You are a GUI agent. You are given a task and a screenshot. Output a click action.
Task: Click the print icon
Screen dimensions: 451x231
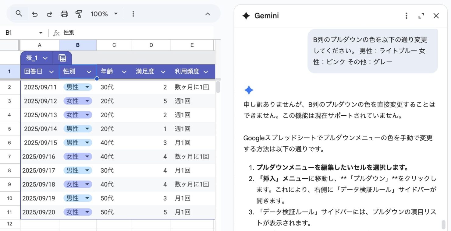point(64,14)
